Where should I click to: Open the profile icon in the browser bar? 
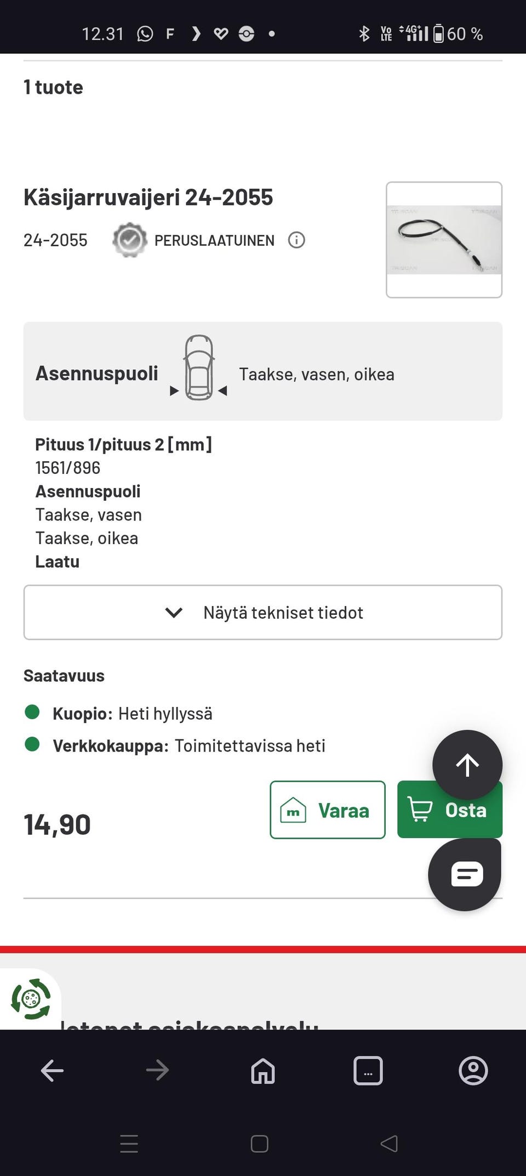[473, 1070]
